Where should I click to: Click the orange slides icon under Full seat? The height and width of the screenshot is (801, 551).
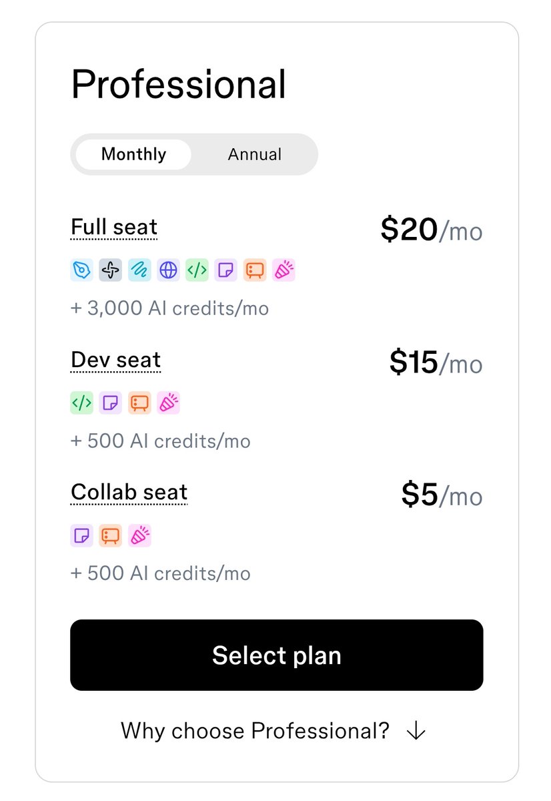pos(255,270)
